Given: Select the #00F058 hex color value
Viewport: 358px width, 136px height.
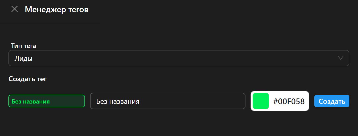Looking at the screenshot, I should pyautogui.click(x=289, y=101).
